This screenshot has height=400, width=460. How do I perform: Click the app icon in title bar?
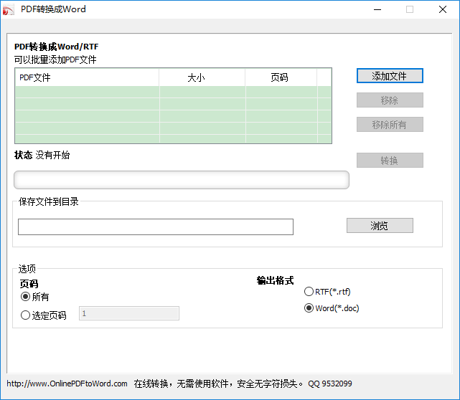click(x=8, y=9)
